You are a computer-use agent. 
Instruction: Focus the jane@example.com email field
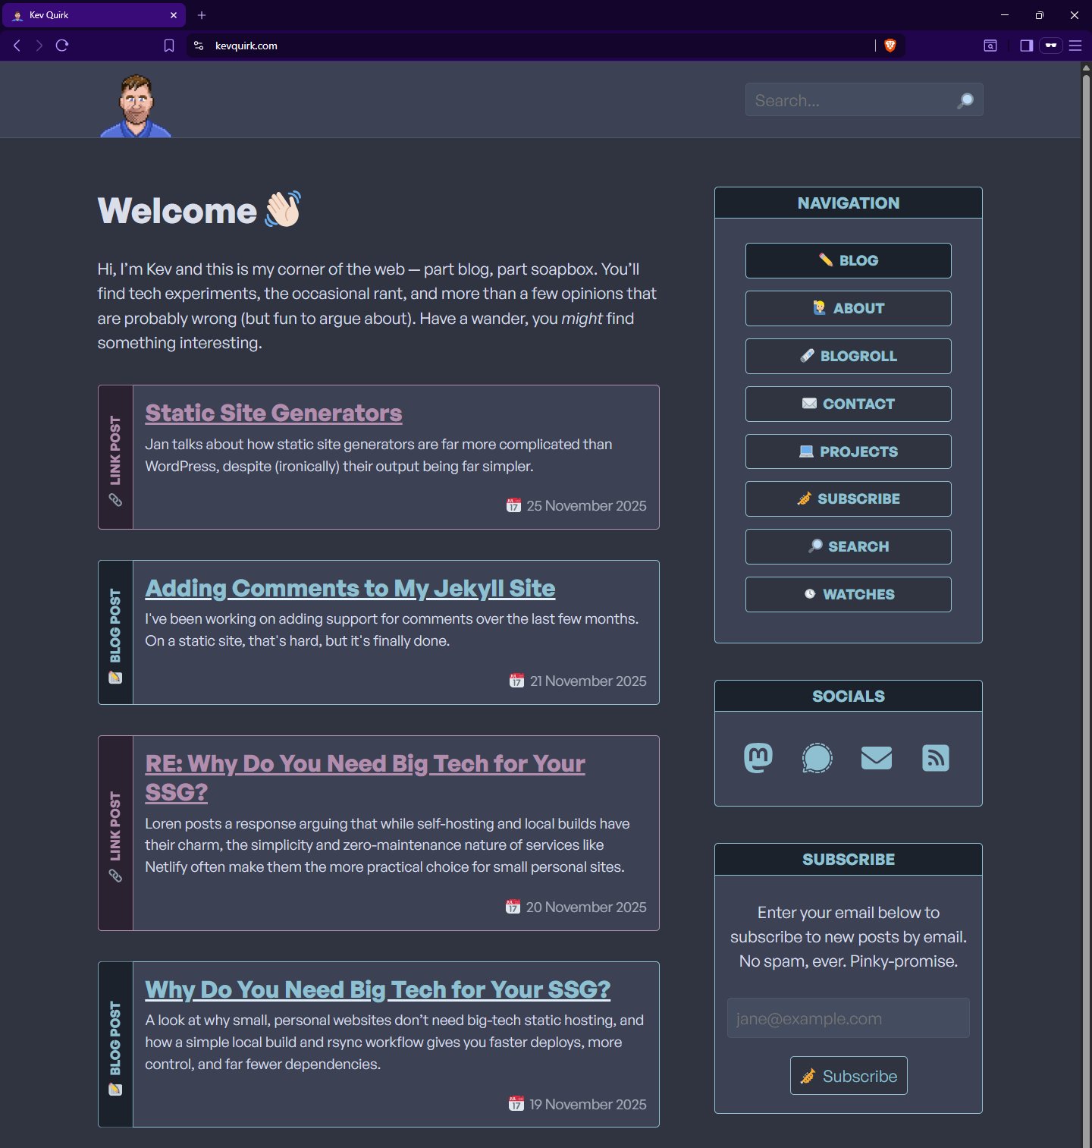(849, 1018)
